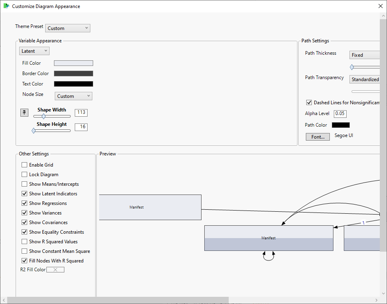Open the Latent variable type dropdown
The height and width of the screenshot is (304, 387).
pyautogui.click(x=34, y=51)
